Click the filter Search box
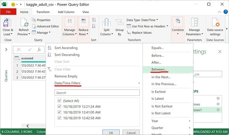Viewport: 229px width, 135px height. click(97, 93)
